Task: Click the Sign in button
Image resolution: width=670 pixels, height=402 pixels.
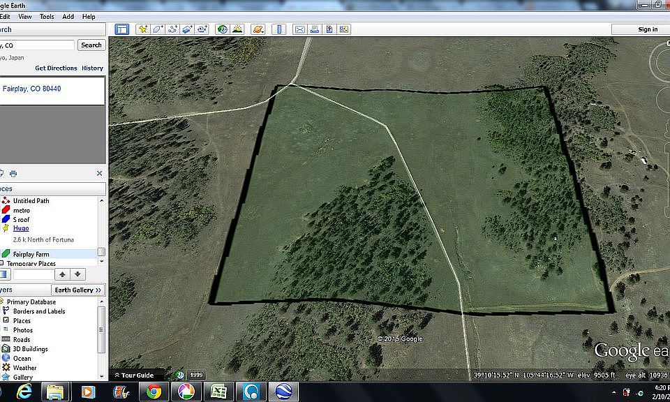Action: point(648,29)
